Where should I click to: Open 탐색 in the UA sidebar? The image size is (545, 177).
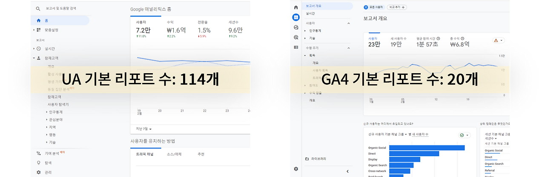coord(48,163)
